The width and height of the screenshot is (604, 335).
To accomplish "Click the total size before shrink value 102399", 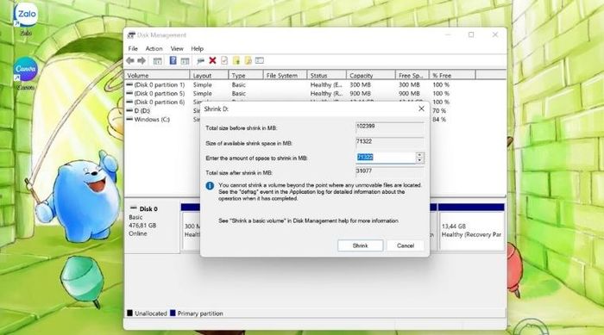I will [389, 127].
